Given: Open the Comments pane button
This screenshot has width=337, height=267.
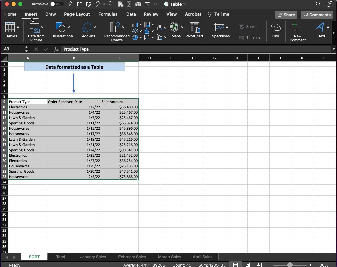Looking at the screenshot, I should tap(317, 15).
